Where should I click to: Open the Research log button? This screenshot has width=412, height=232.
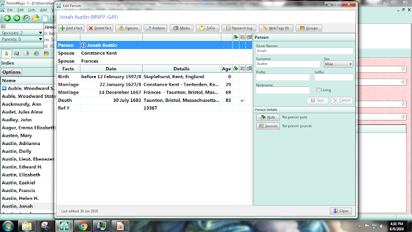click(x=239, y=28)
